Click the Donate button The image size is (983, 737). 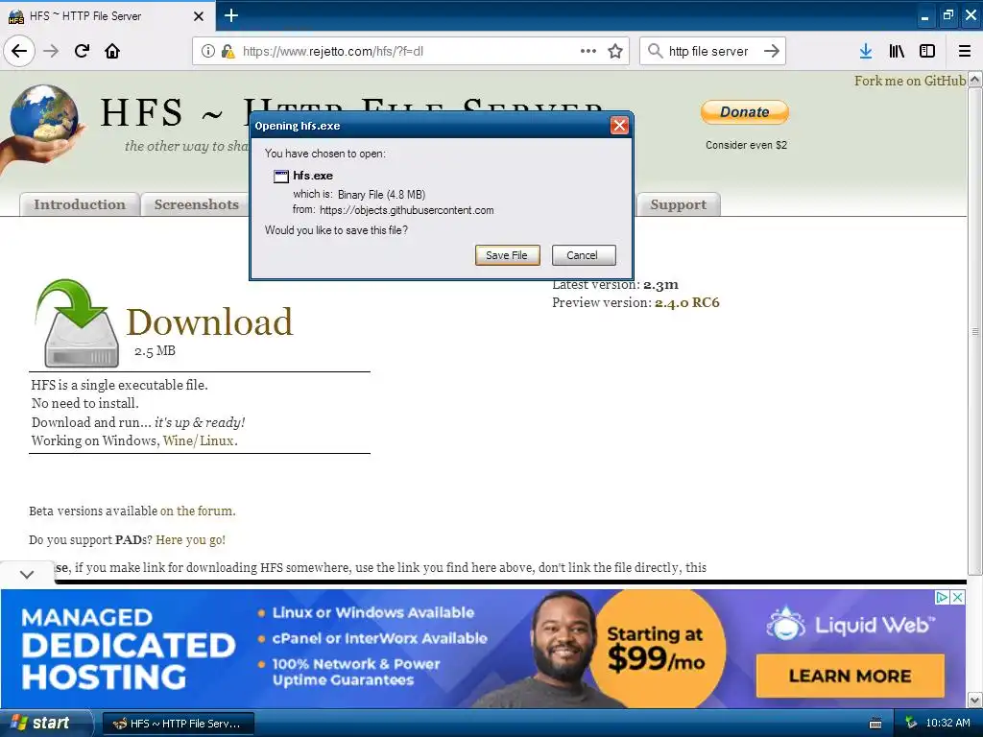[x=744, y=112]
